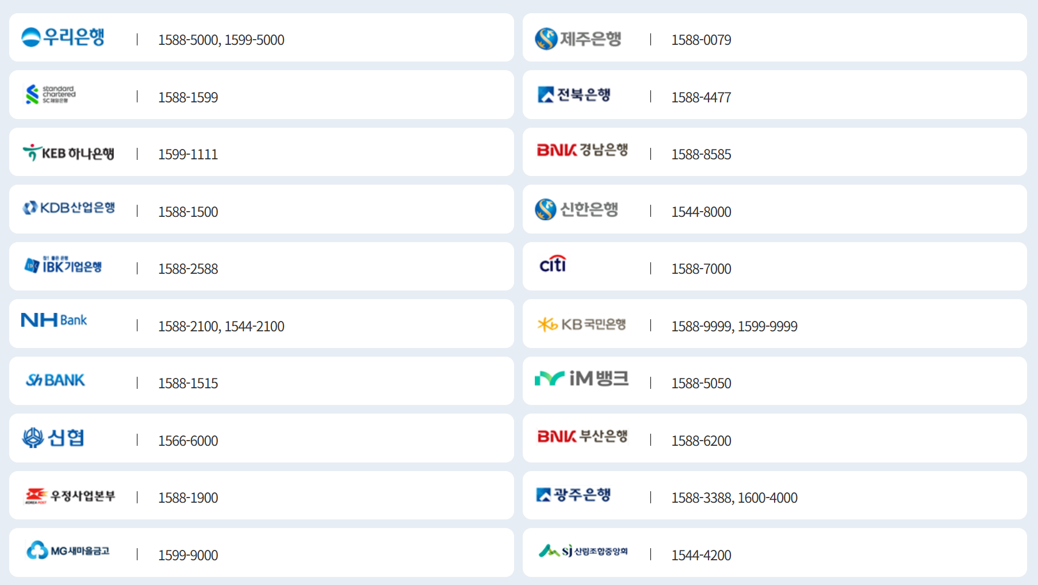1038x585 pixels.
Task: Select the phone number 1544-4200
Action: coord(702,555)
